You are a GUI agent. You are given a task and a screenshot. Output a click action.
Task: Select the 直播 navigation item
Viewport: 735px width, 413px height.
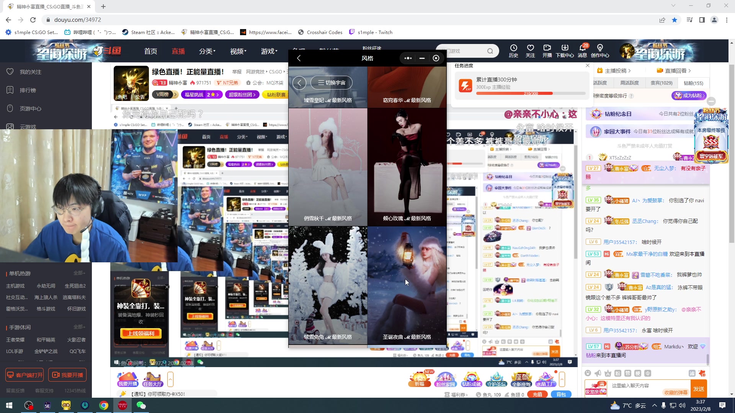[178, 51]
